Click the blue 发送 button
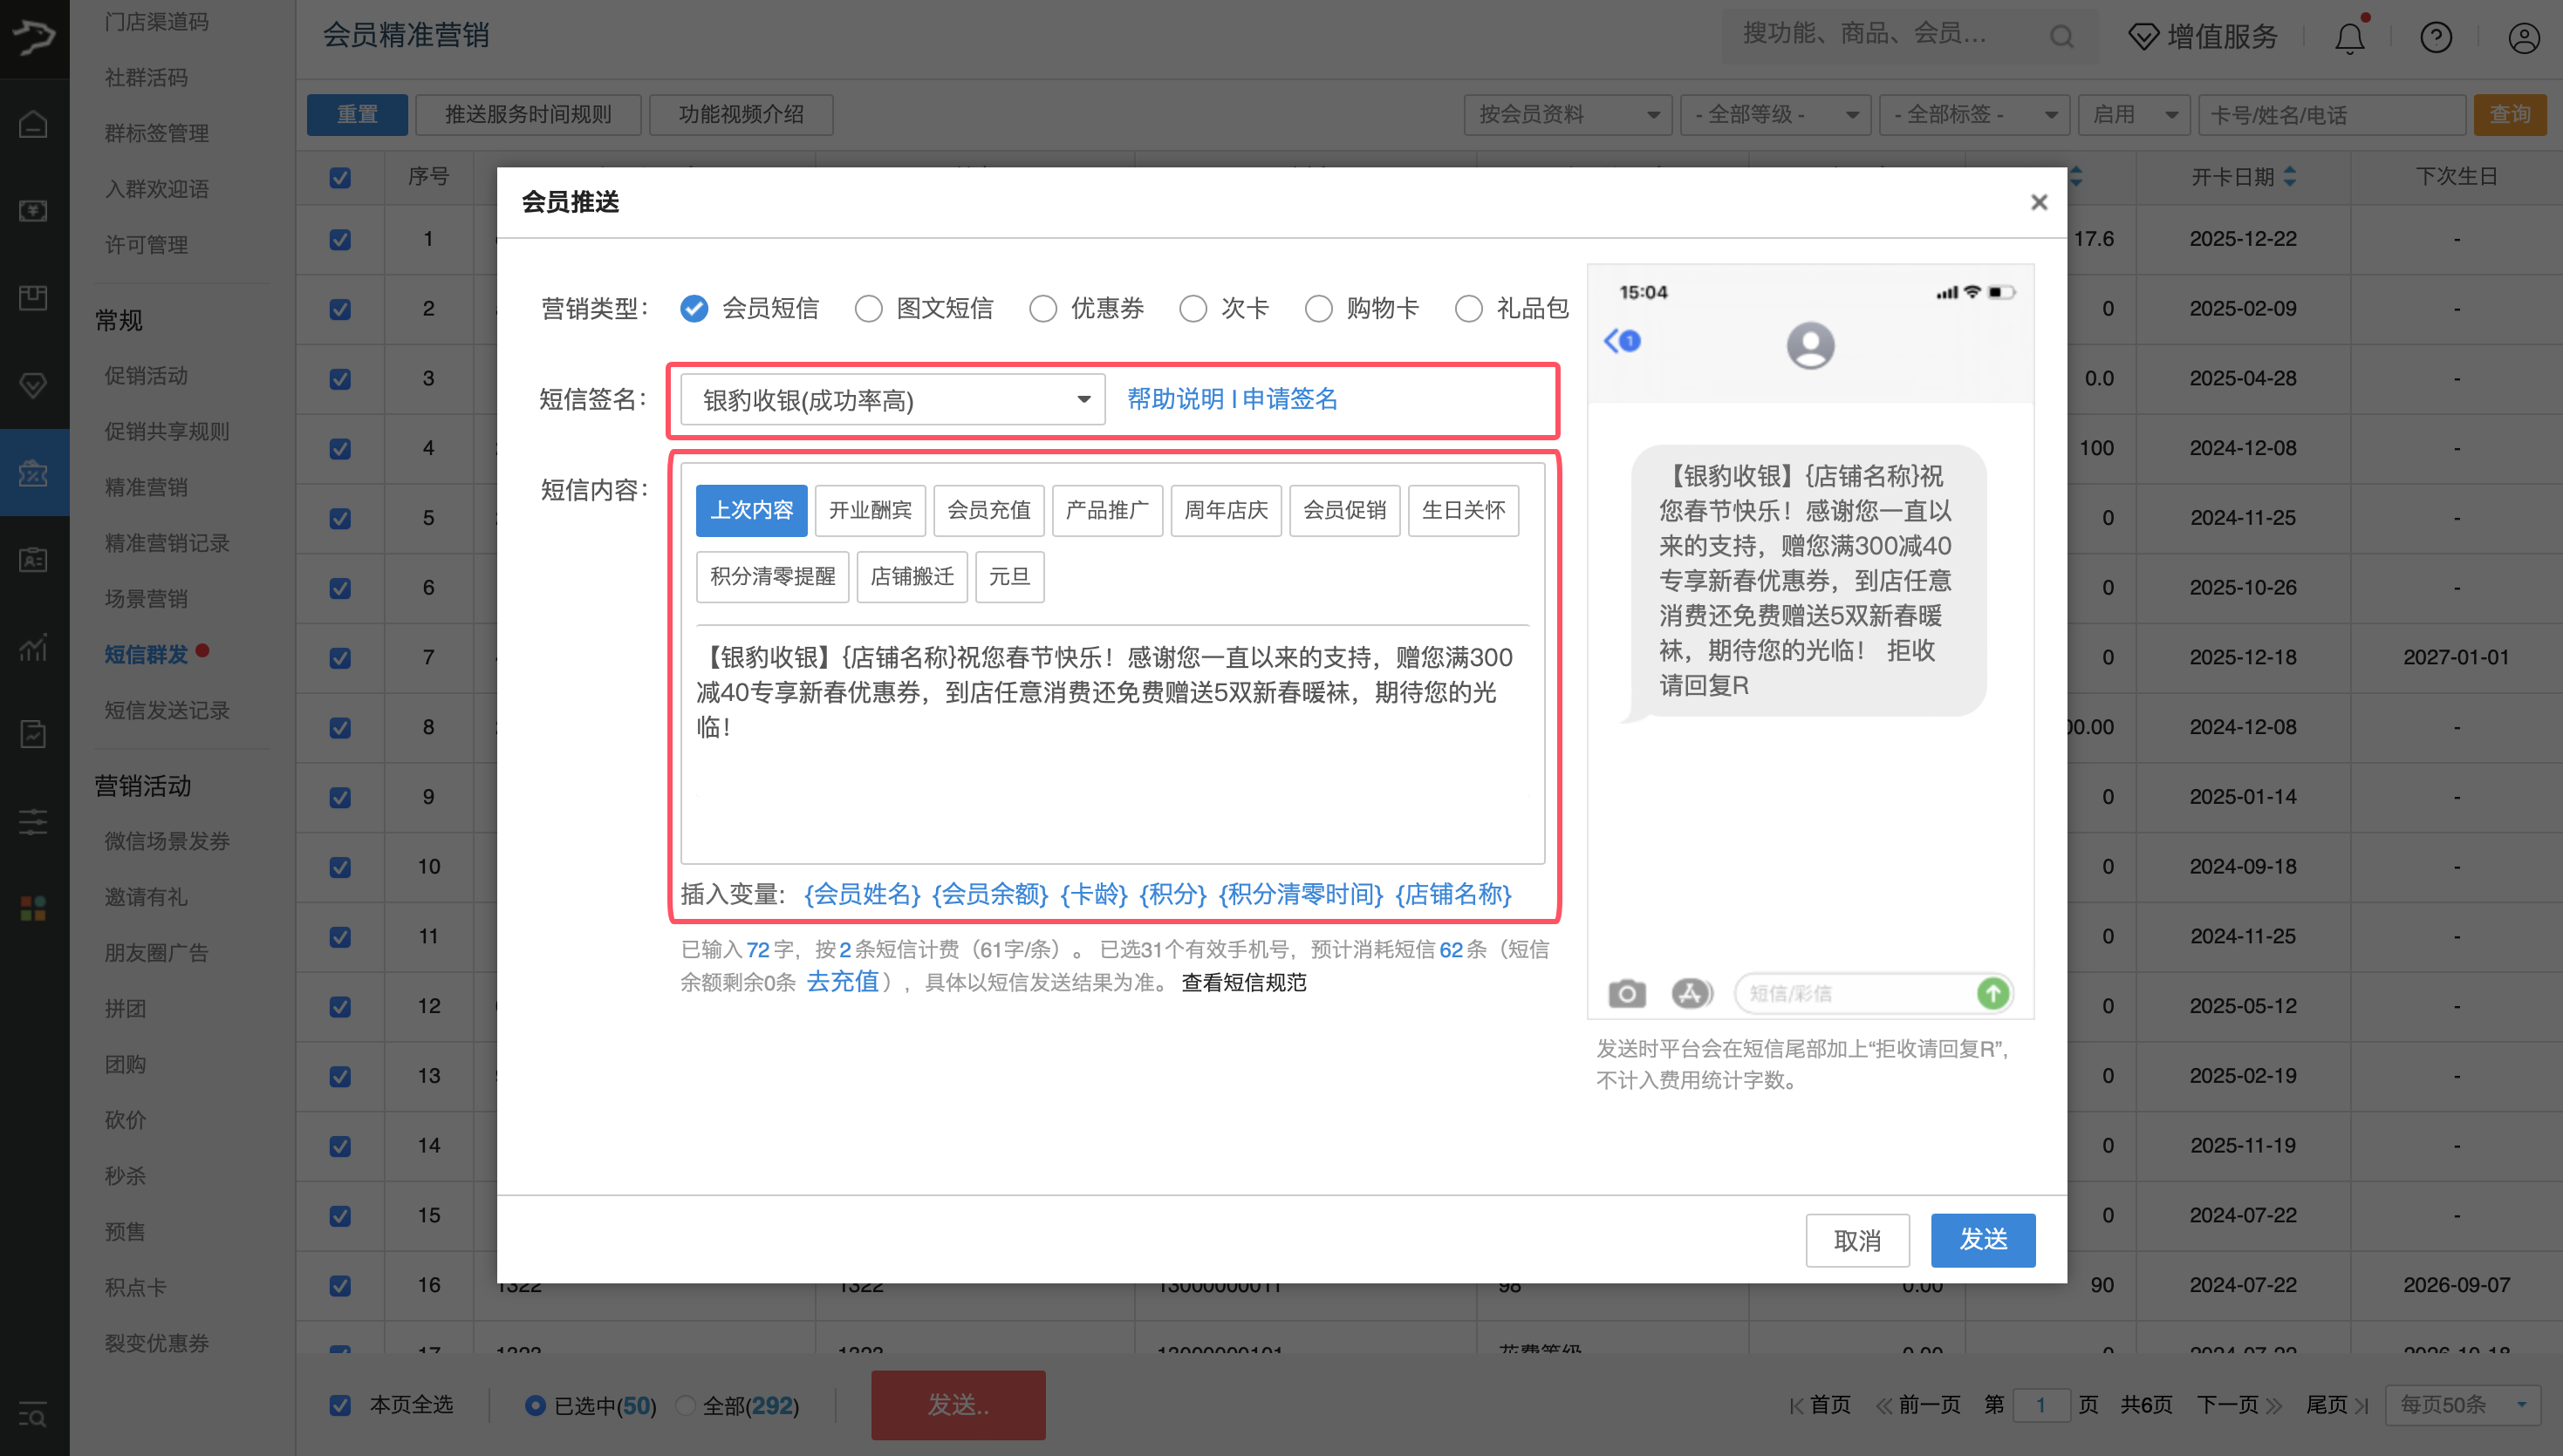The image size is (2563, 1456). click(x=1982, y=1240)
